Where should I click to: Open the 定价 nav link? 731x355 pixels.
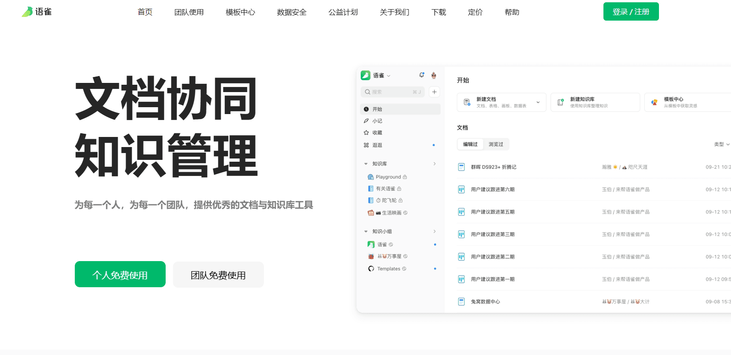[x=475, y=12]
